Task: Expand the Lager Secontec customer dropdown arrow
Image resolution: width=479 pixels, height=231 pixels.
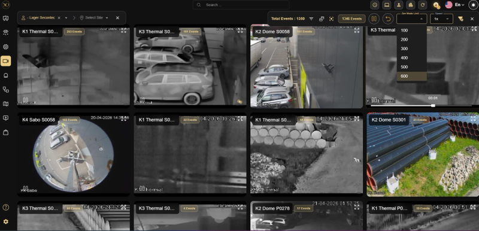Action: pyautogui.click(x=66, y=18)
